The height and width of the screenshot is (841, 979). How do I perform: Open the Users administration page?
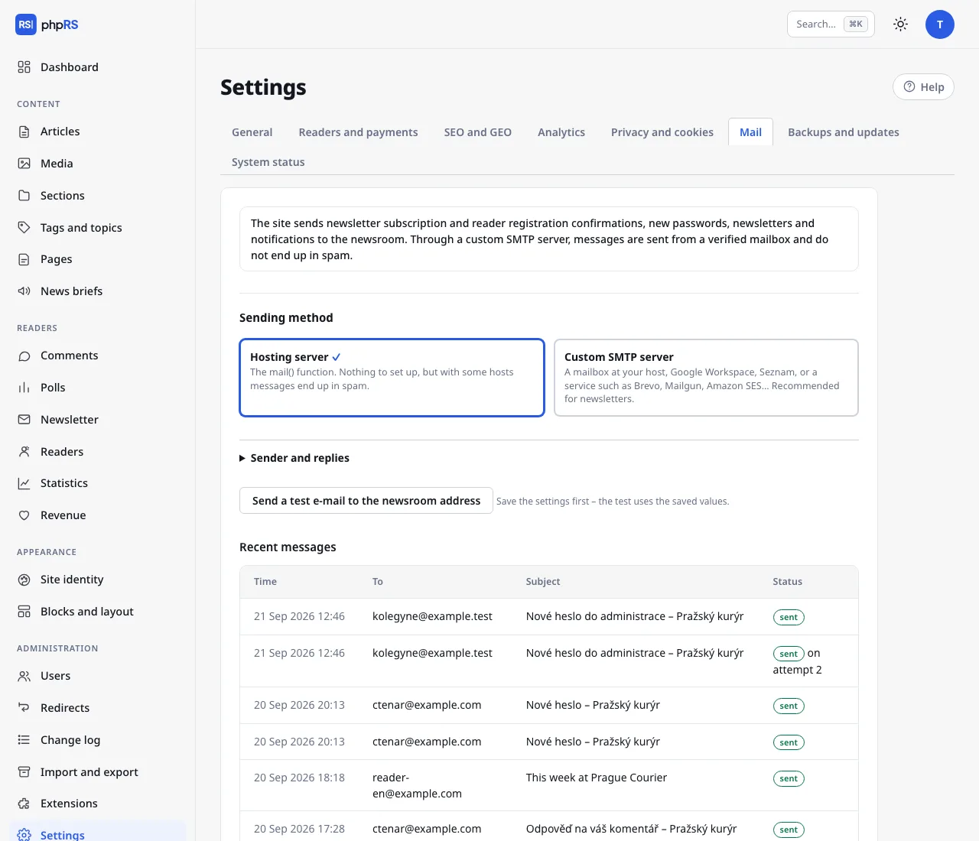pyautogui.click(x=98, y=676)
